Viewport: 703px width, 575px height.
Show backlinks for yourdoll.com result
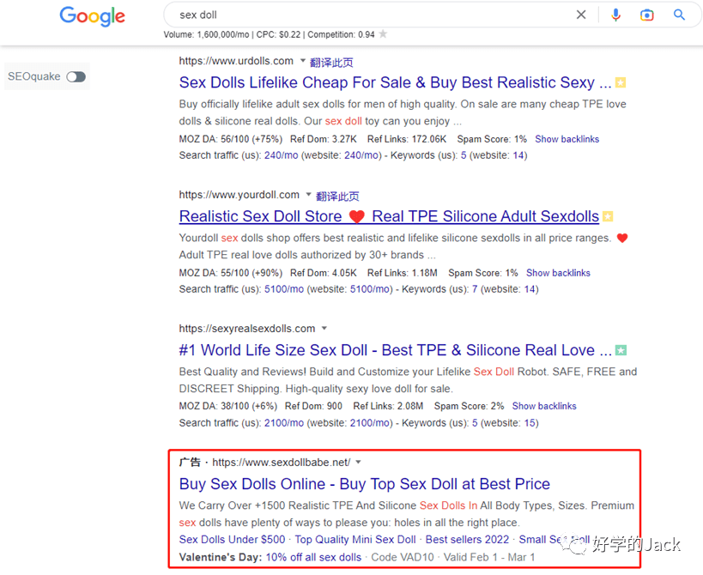[x=558, y=273]
